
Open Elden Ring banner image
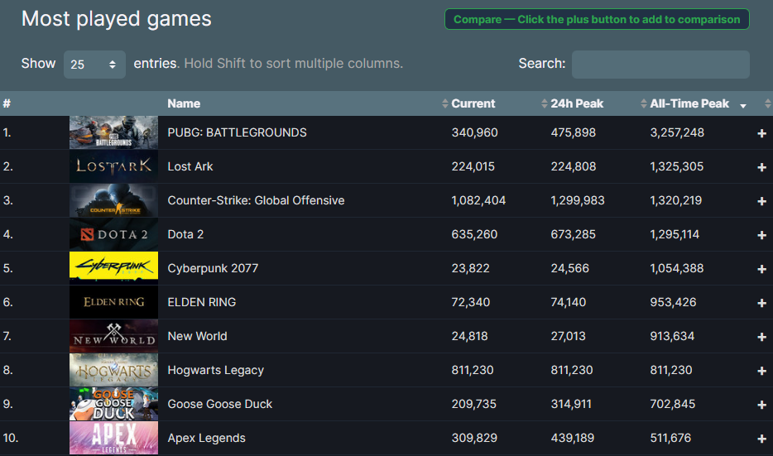114,302
